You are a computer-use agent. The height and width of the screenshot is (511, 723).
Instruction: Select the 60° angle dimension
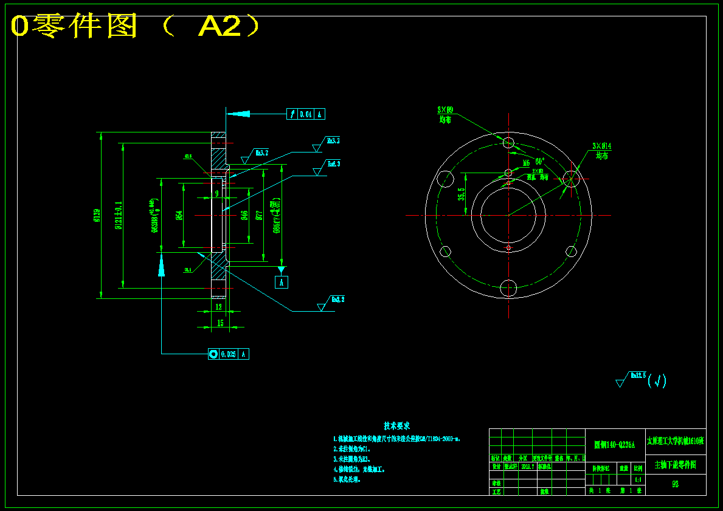[540, 161]
